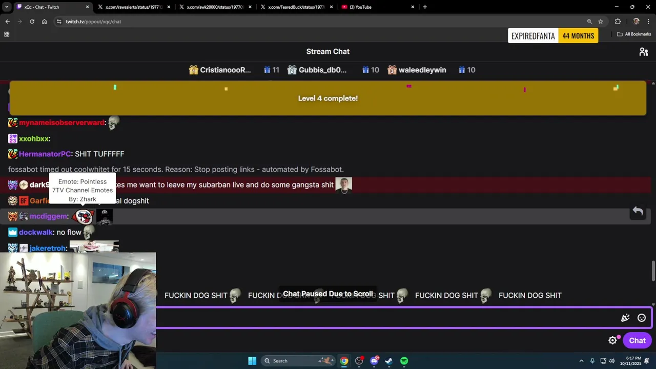
Task: Click the taskbar Search box
Action: [298, 361]
